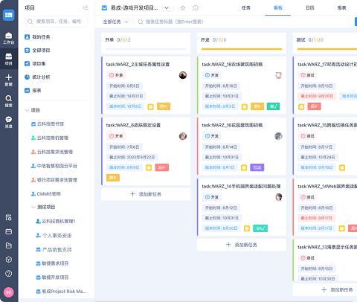Open assignee avatar on WARZ_18 task card

278,75
